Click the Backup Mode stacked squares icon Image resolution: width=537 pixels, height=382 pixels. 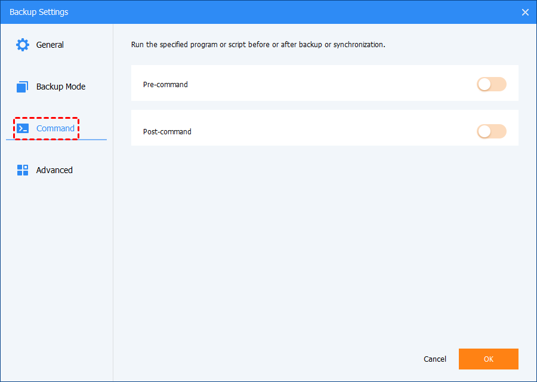(x=23, y=87)
